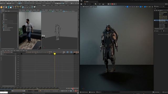The image size is (168, 94).
Task: Switch to the Custom shelf tab in Maya
Action: (x=44, y=5)
